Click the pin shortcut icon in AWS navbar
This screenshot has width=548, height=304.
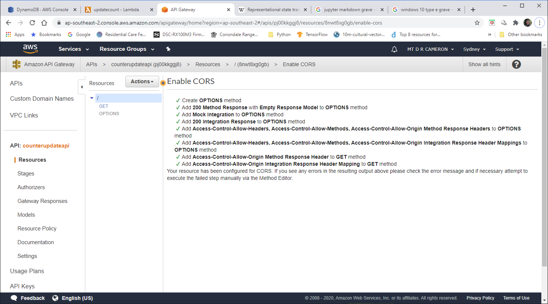point(168,49)
